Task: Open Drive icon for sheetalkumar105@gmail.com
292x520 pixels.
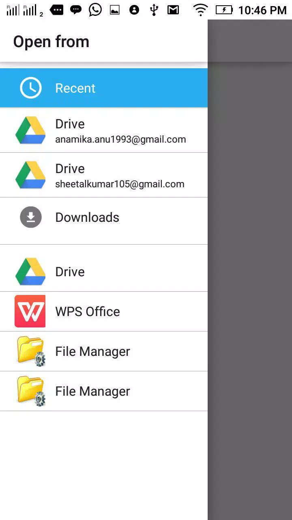Action: tap(30, 175)
